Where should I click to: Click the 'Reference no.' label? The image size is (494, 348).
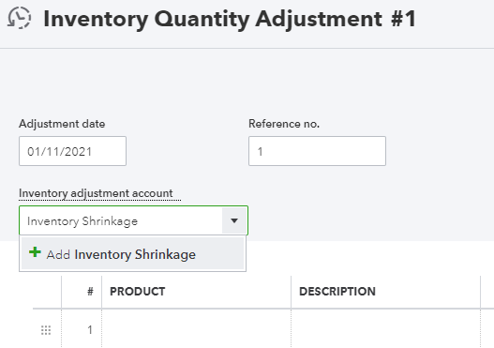(284, 124)
